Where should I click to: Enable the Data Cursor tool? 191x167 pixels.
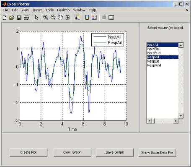point(77,18)
